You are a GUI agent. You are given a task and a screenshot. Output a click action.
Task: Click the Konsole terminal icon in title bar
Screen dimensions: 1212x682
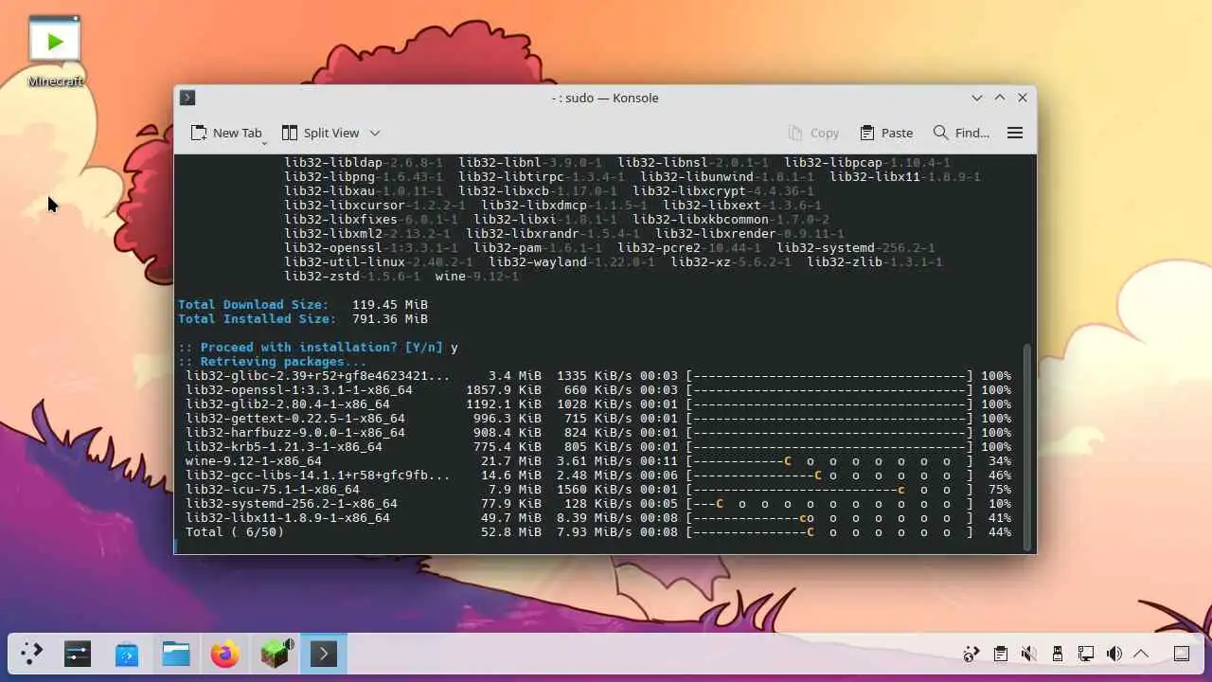(x=187, y=98)
